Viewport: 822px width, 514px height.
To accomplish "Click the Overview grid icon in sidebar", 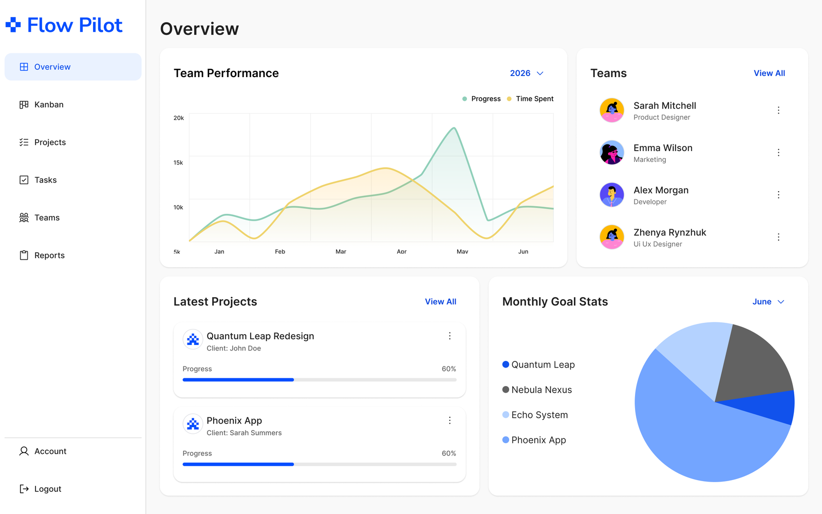I will click(x=24, y=67).
